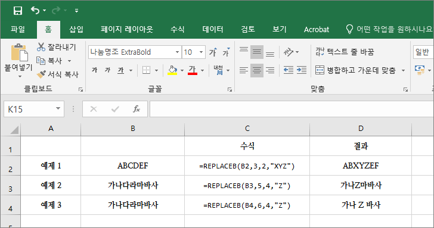
Task: Open the Acrobat tab
Action: tap(317, 29)
